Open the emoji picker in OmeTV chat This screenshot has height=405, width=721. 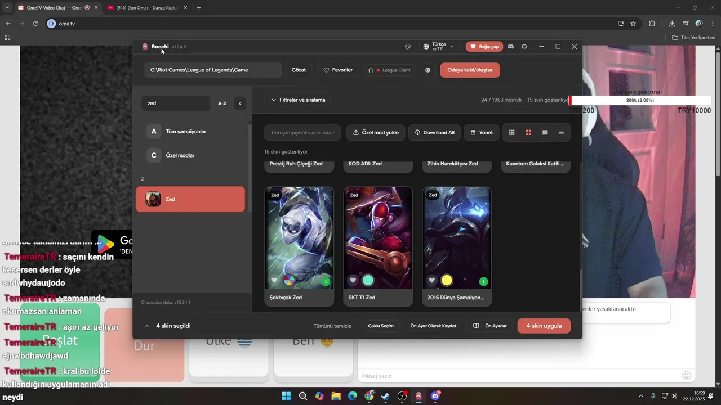[x=686, y=375]
